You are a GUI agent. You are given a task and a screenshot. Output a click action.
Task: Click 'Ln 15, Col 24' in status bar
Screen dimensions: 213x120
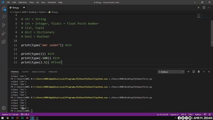point(162,115)
